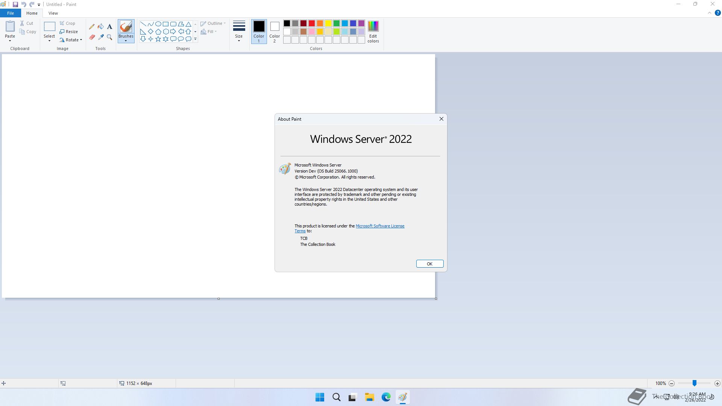Image resolution: width=722 pixels, height=406 pixels.
Task: Open the Size dropdown
Action: point(239,32)
